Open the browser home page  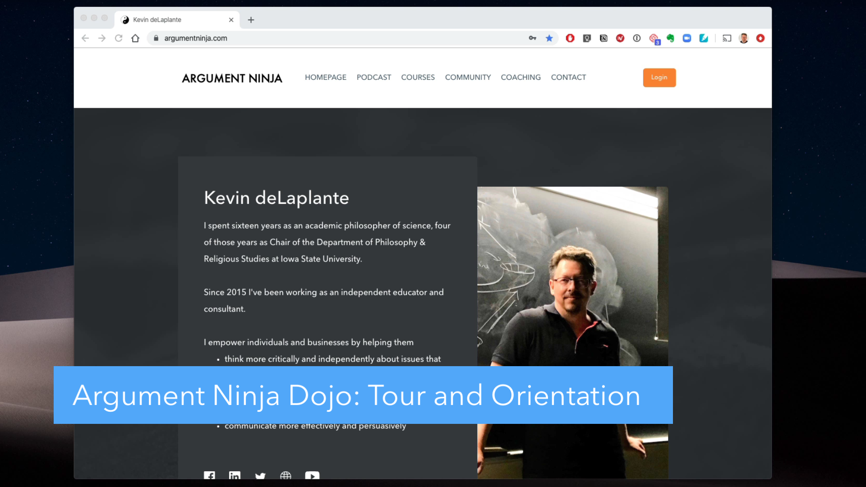[x=135, y=38]
